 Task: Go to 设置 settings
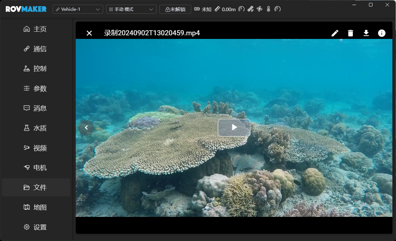click(35, 227)
